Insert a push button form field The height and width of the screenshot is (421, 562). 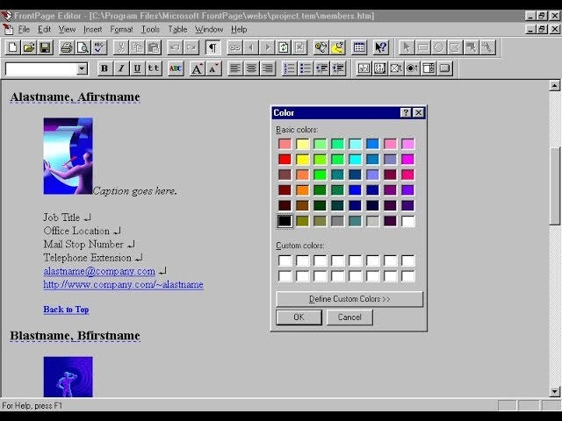click(x=444, y=68)
